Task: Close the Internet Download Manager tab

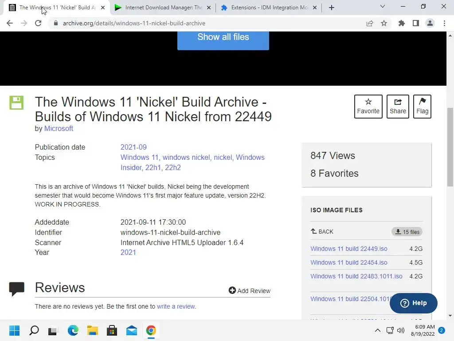Action: [209, 8]
